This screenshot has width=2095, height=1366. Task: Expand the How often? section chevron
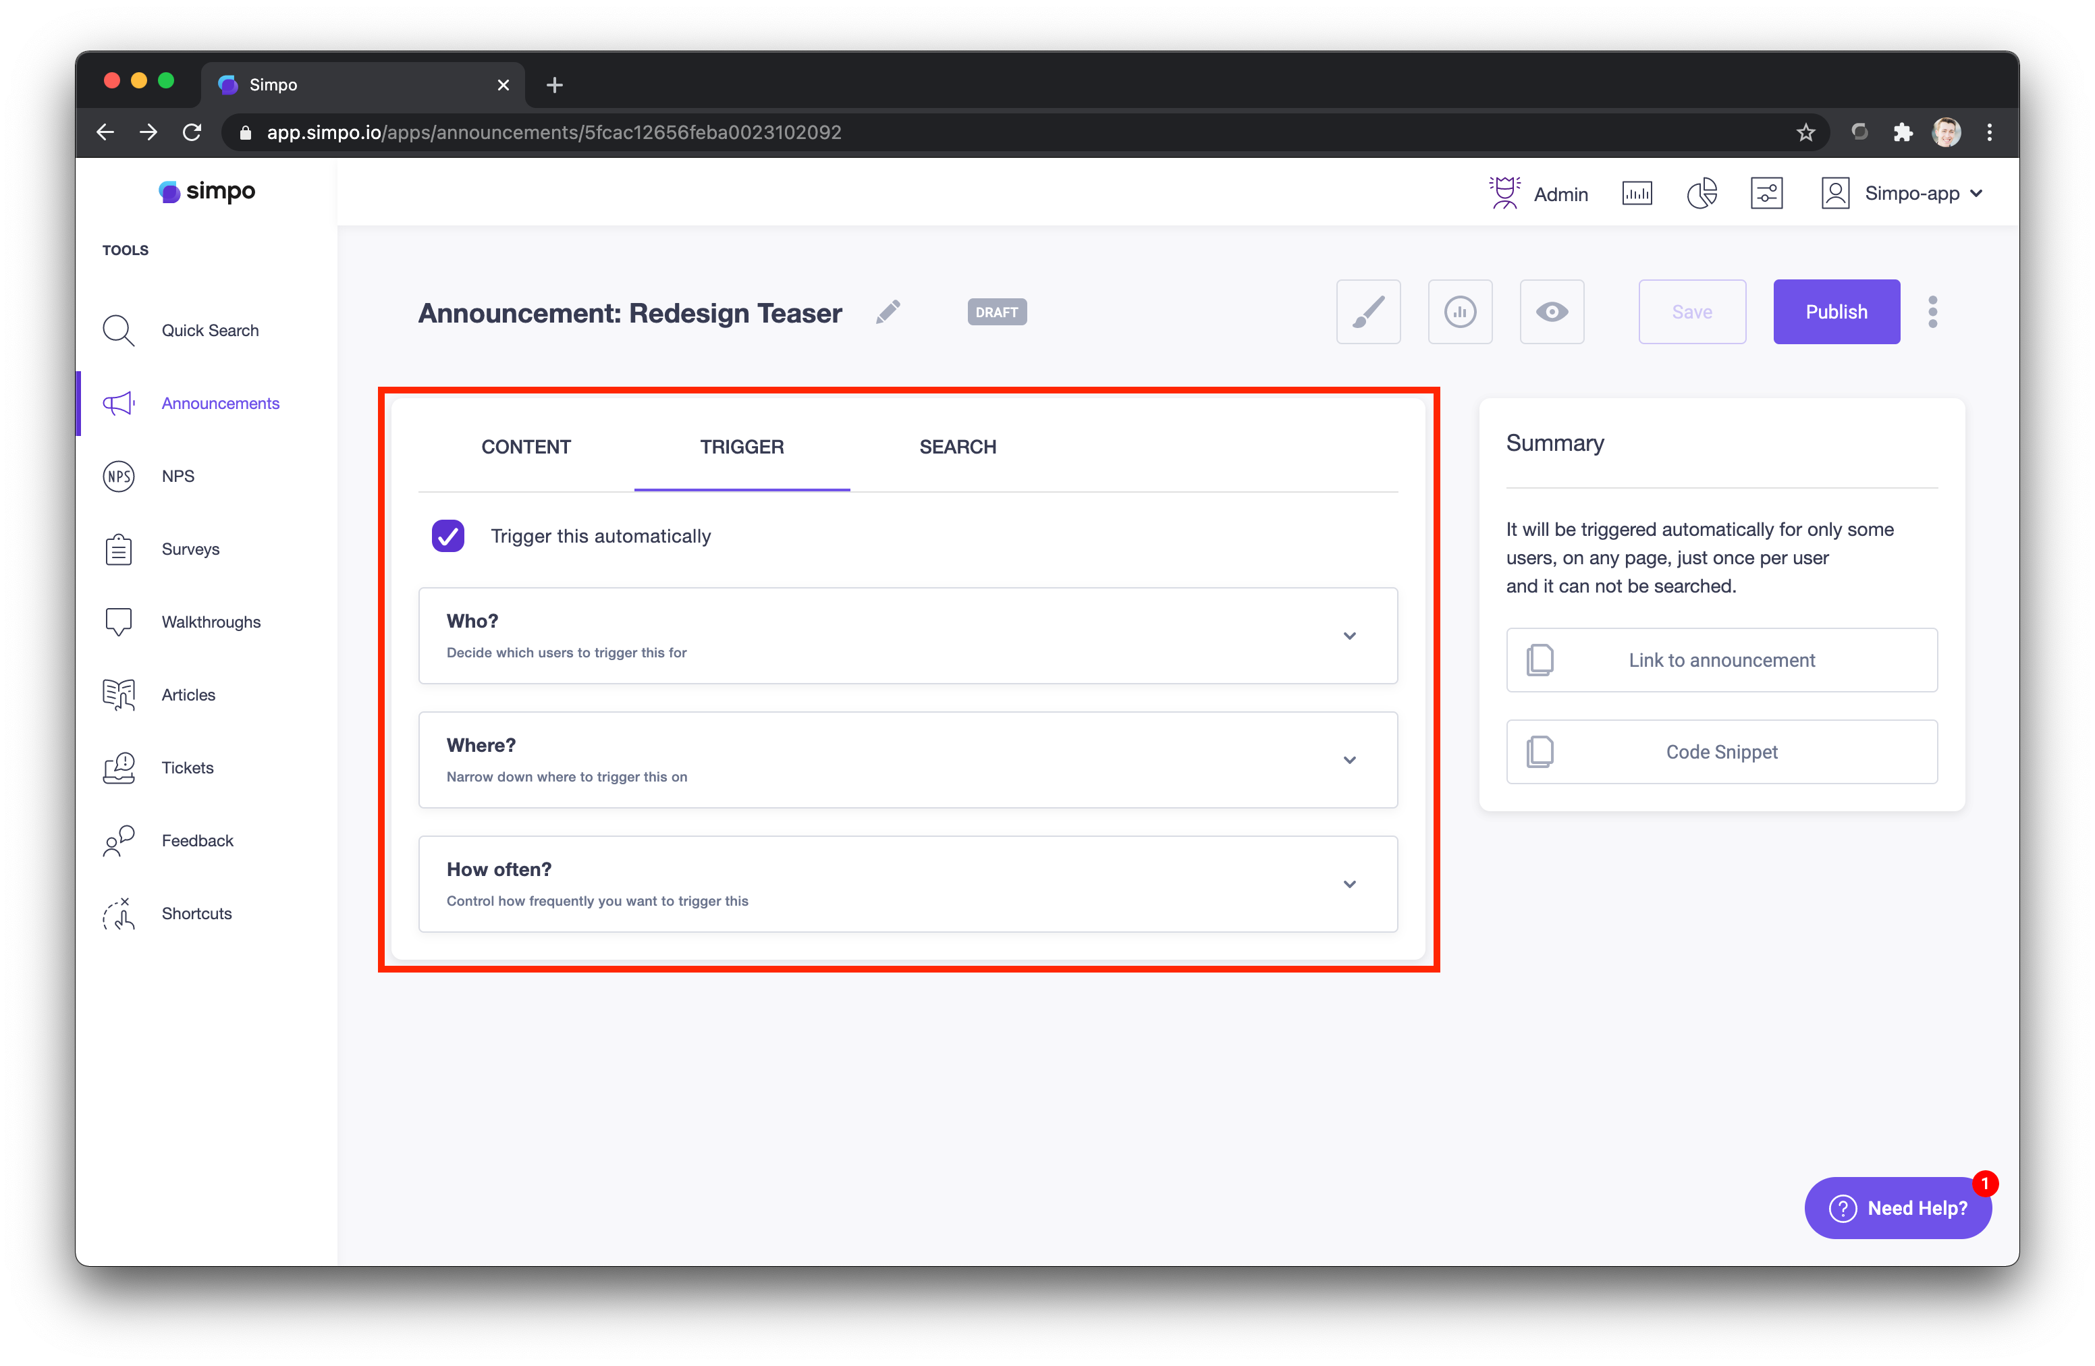[1349, 883]
